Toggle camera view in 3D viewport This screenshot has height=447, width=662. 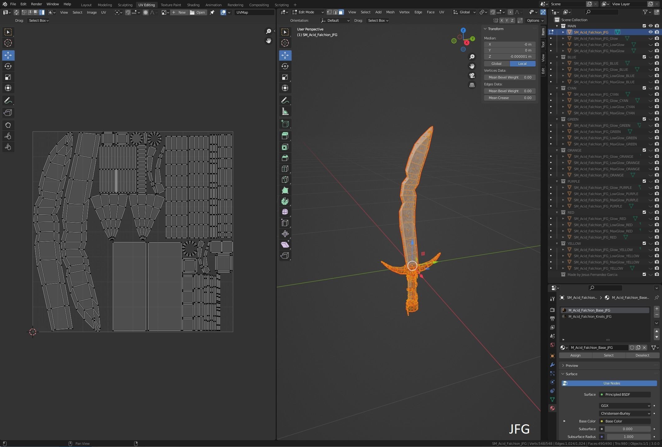tap(472, 75)
